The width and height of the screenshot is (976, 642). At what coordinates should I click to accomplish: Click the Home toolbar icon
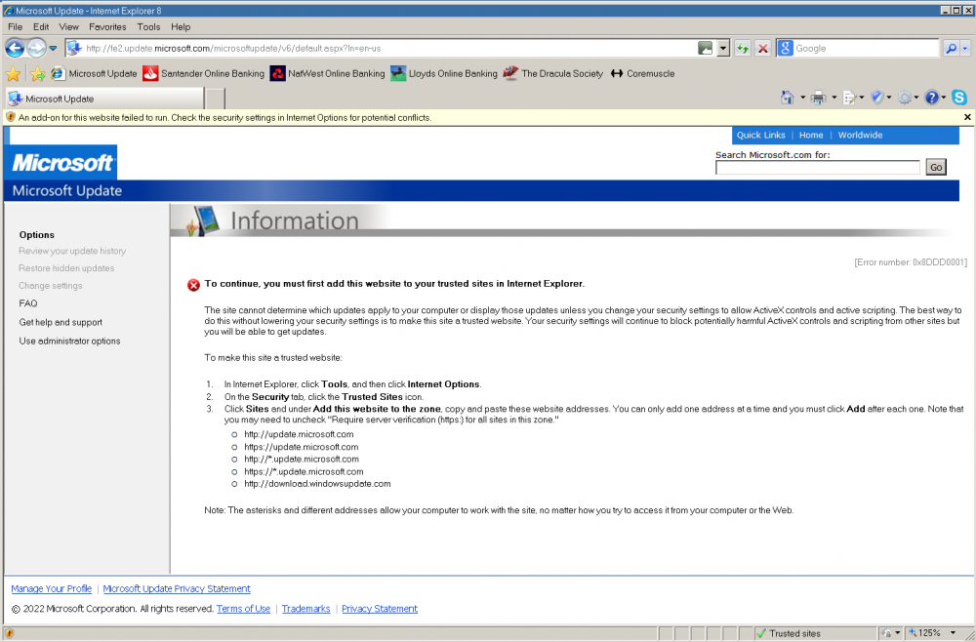pyautogui.click(x=787, y=98)
